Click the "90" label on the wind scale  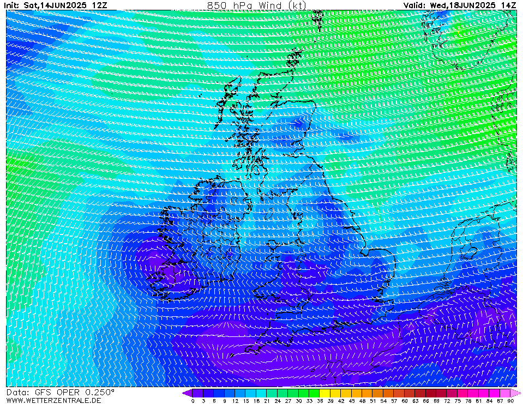tap(510, 401)
